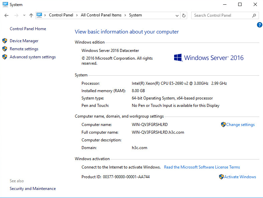Screen dimensions: 263x198
Task: Focus the Search Control Panel field
Action: pos(225,15)
